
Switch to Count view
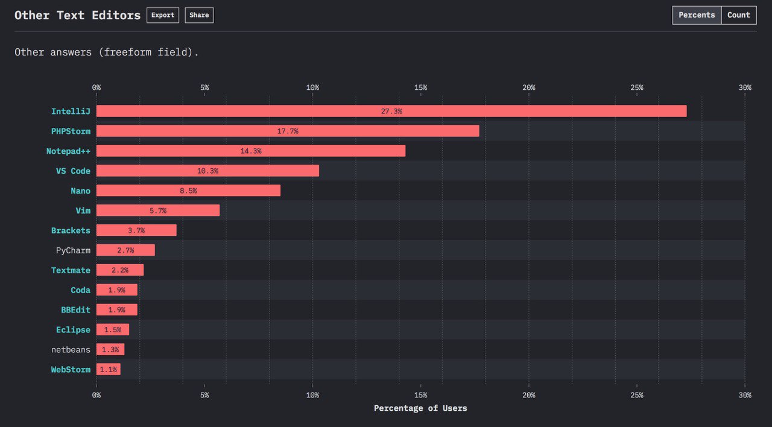coord(739,15)
